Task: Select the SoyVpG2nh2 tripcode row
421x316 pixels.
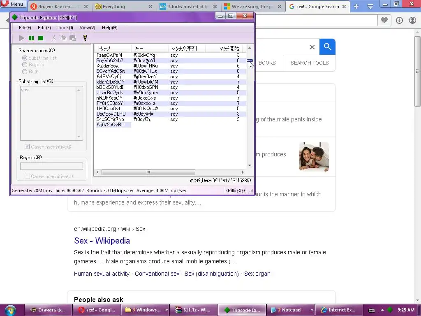Action: (x=171, y=60)
